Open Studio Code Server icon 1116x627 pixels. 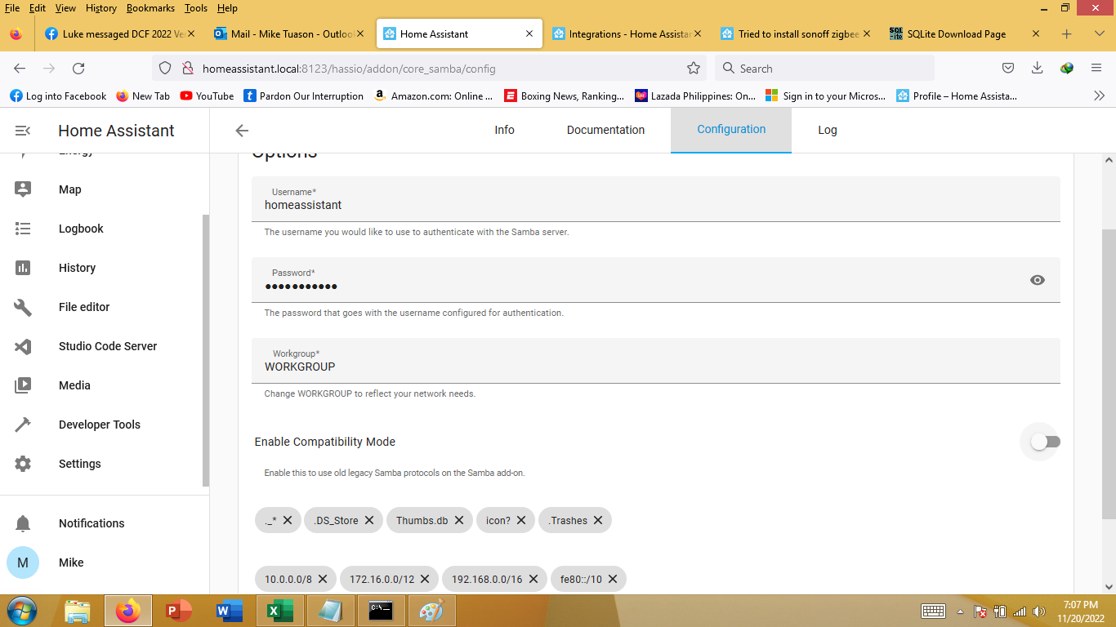point(23,346)
